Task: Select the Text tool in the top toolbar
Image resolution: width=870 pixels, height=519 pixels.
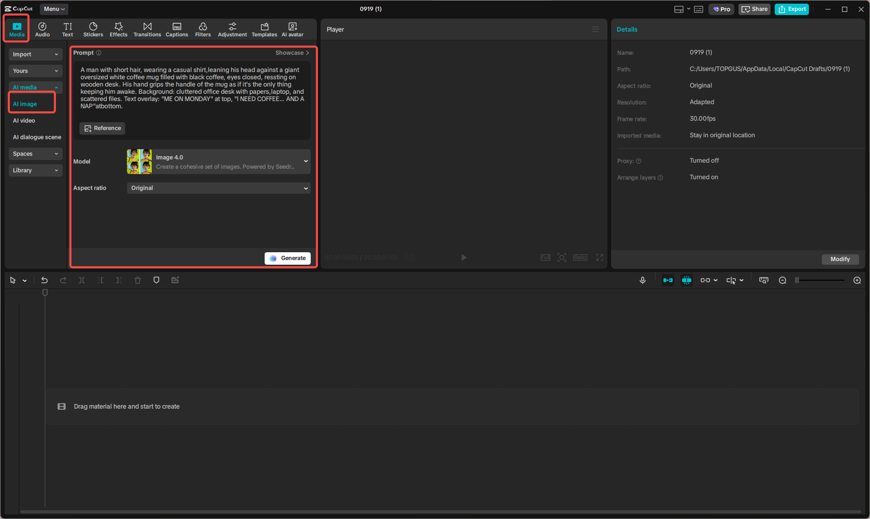Action: (67, 28)
